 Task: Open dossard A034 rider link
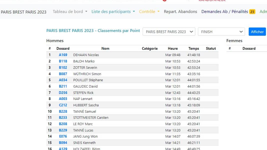pos(63,80)
